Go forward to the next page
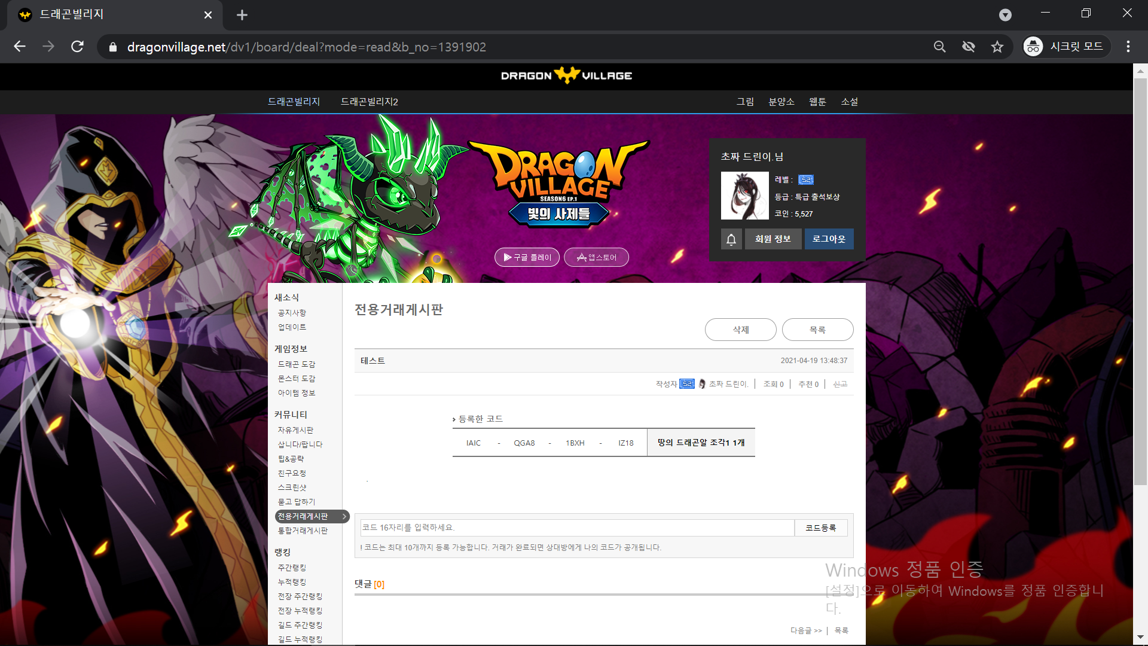 [48, 47]
